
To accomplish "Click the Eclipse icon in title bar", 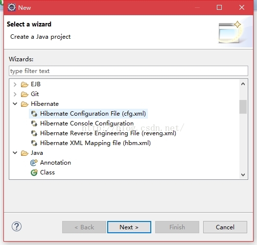I will coord(12,7).
